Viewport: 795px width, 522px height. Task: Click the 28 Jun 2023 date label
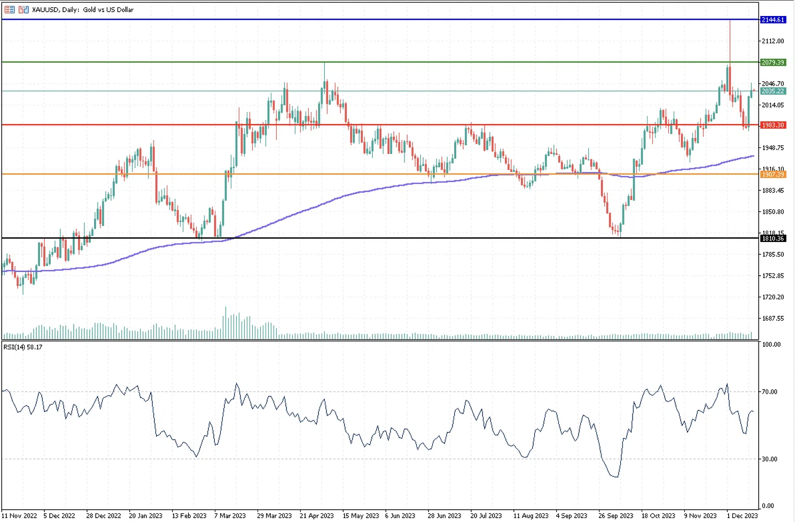[x=444, y=516]
